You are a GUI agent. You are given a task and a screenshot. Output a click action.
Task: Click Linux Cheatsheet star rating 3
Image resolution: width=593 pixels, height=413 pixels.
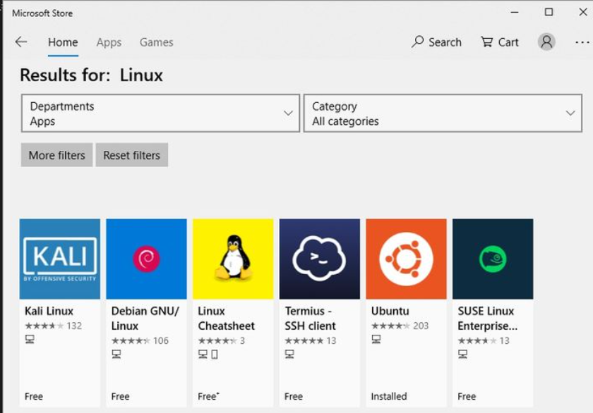(x=221, y=341)
